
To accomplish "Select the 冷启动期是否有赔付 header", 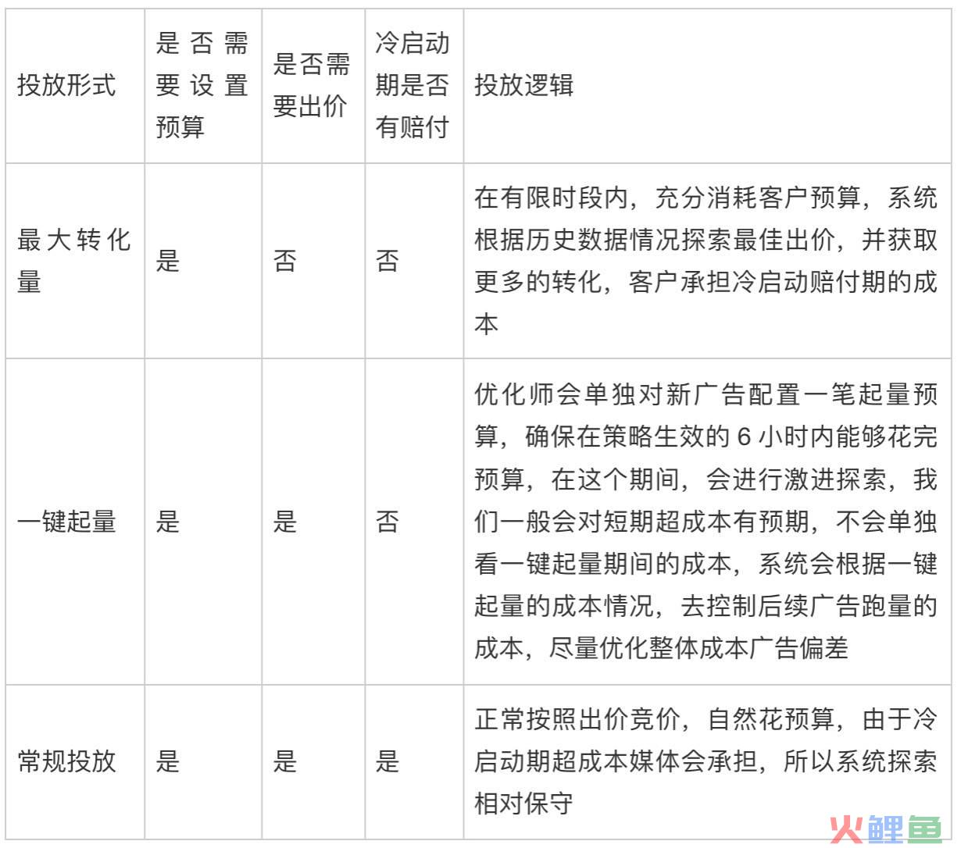I will (413, 85).
